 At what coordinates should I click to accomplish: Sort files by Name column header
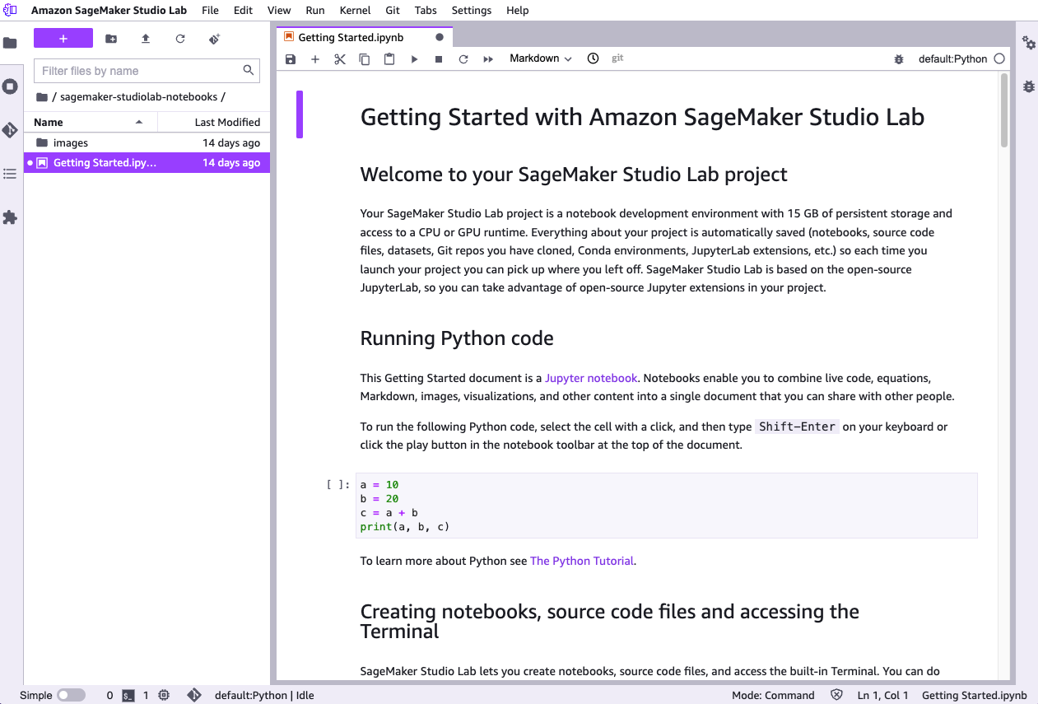91,122
